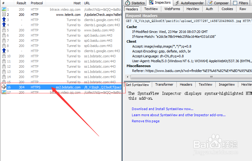Select the www.baidu.com:443 tunnel row
Screen dimensions: 252x161
tap(61, 30)
